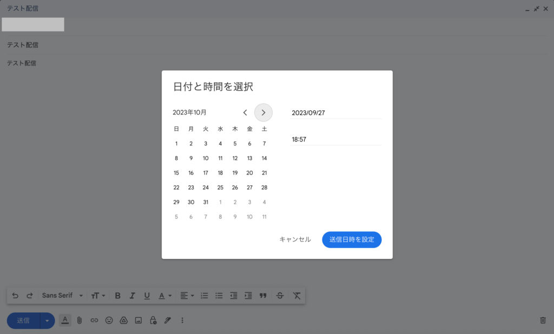554x334 pixels.
Task: Click the time field showing 18:57
Action: pyautogui.click(x=335, y=139)
